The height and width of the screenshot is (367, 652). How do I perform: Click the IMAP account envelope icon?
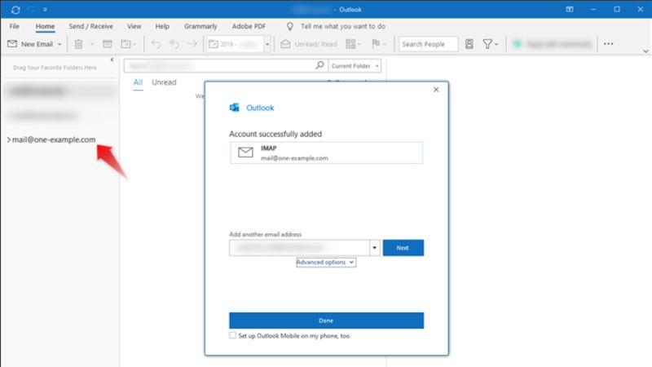(x=245, y=153)
